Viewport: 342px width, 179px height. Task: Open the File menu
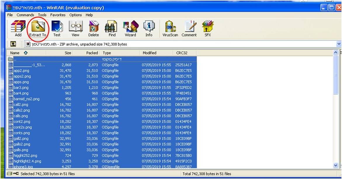pyautogui.click(x=10, y=15)
